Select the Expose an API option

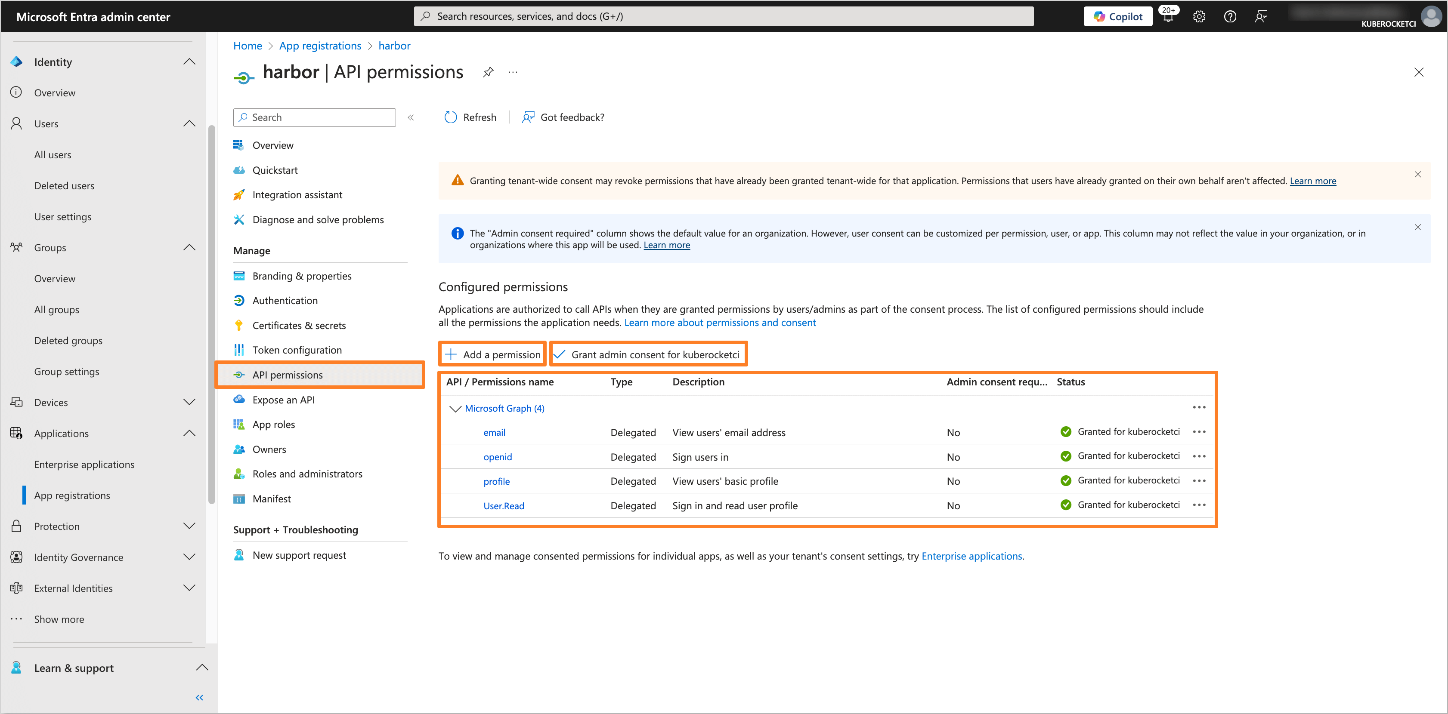(283, 400)
